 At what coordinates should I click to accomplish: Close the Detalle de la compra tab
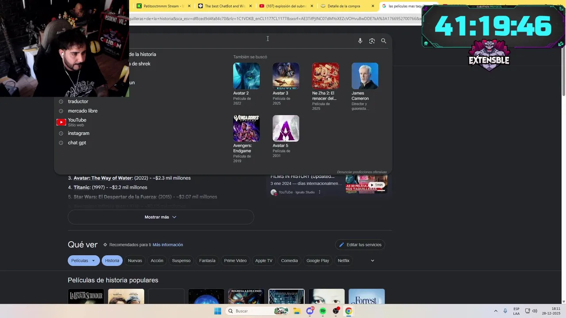[x=373, y=6]
